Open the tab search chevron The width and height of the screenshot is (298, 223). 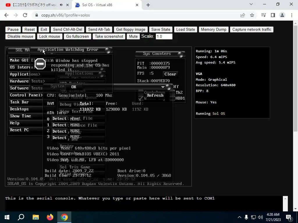tap(251, 4)
